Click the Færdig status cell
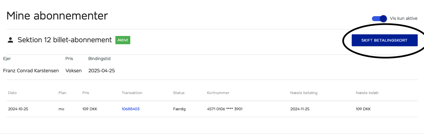Image resolution: width=424 pixels, height=134 pixels. pyautogui.click(x=179, y=109)
